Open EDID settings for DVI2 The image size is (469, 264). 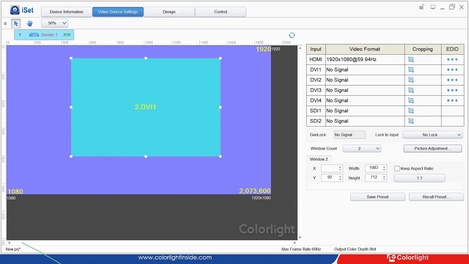[452, 80]
